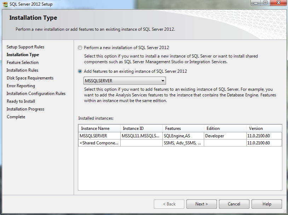This screenshot has width=288, height=215.
Task: Maximize the SQL Server Setup window
Action: (265, 3)
